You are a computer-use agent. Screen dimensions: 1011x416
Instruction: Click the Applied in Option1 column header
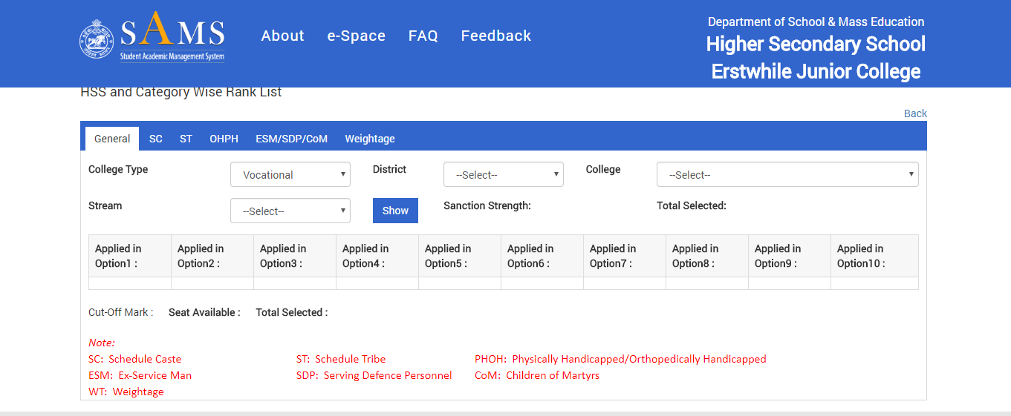click(x=129, y=256)
